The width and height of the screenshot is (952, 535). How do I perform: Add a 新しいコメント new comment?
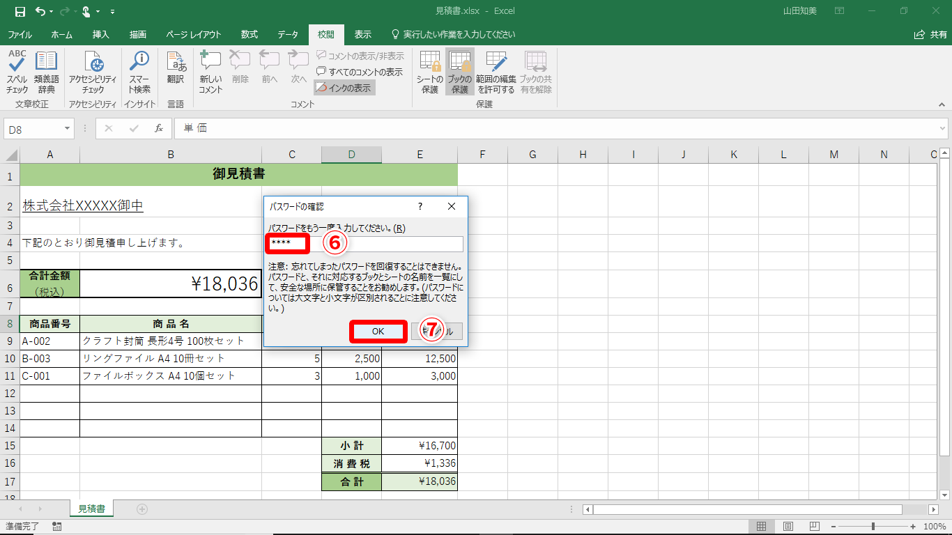pyautogui.click(x=210, y=72)
